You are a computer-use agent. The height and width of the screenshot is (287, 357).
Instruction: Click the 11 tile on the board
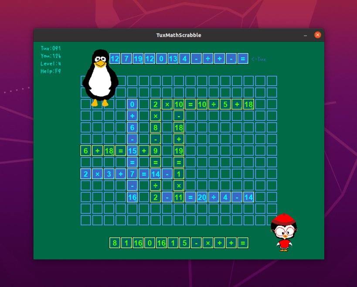coord(179,197)
